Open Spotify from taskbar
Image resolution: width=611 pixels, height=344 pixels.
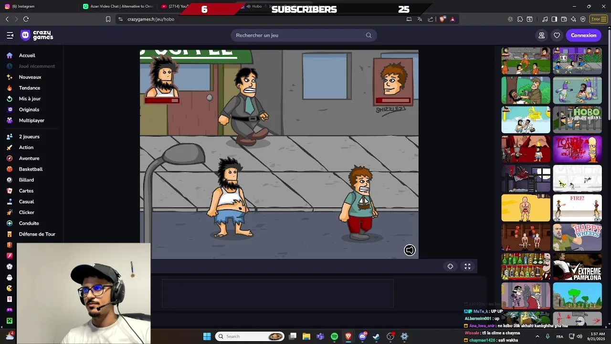tap(334, 336)
